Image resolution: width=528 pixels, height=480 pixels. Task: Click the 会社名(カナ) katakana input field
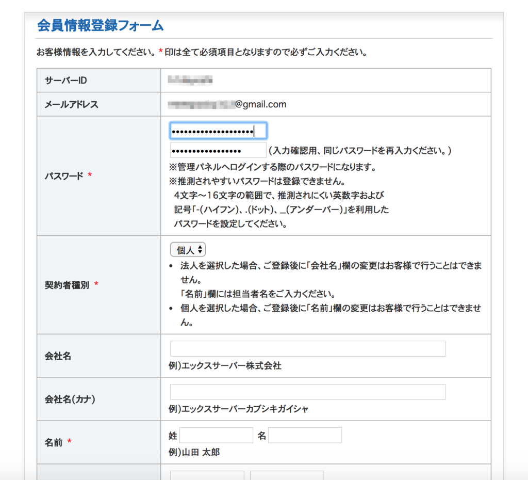(x=307, y=392)
